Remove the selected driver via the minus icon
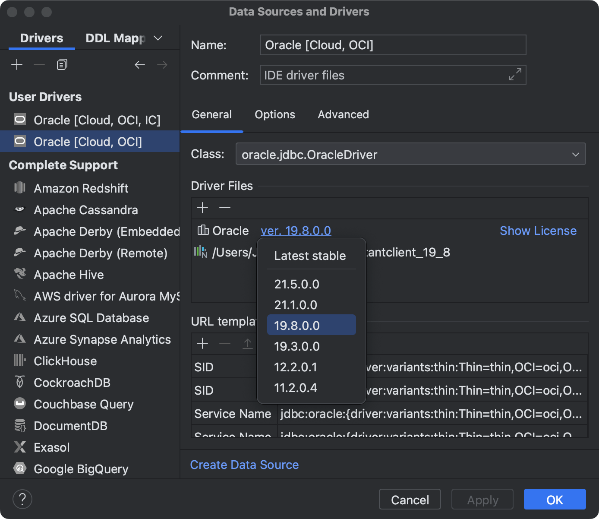Image resolution: width=599 pixels, height=519 pixels. click(39, 64)
